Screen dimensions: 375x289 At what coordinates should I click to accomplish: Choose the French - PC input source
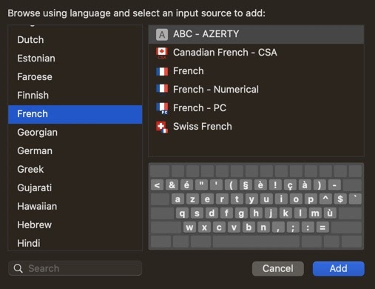click(x=256, y=108)
